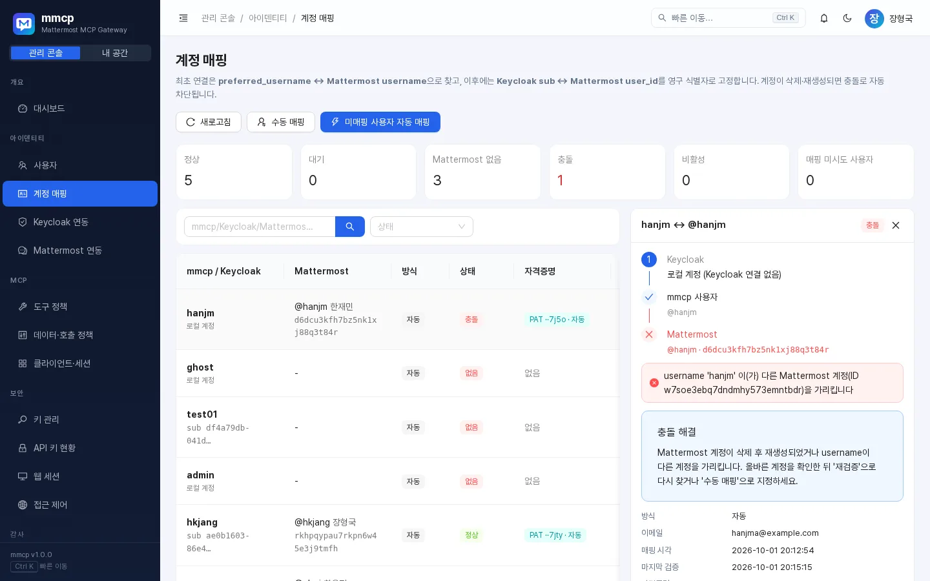Click the 매핑 미시도 사용자 stat card
Viewport: 930px width, 581px height.
tap(856, 172)
